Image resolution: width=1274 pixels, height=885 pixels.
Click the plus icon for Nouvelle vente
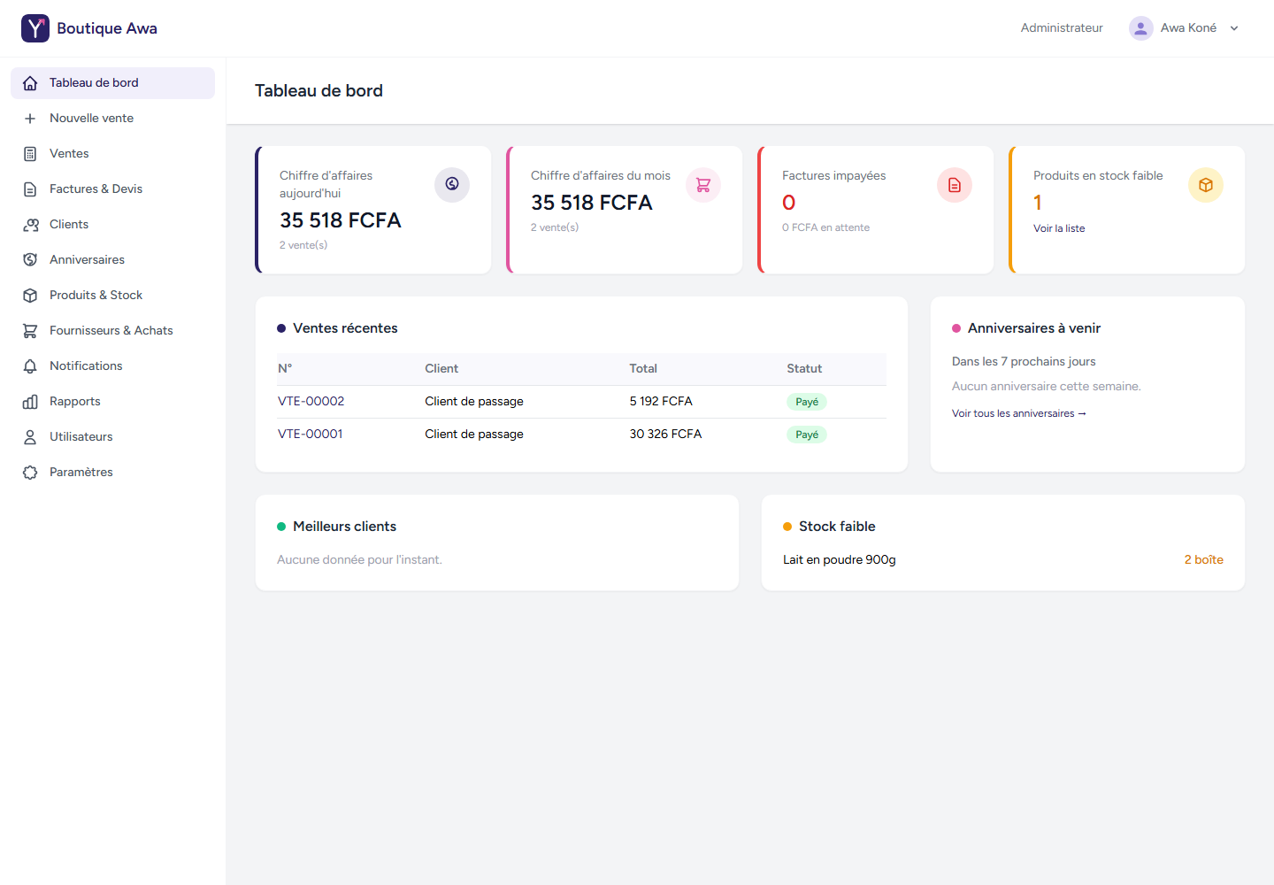tap(30, 119)
